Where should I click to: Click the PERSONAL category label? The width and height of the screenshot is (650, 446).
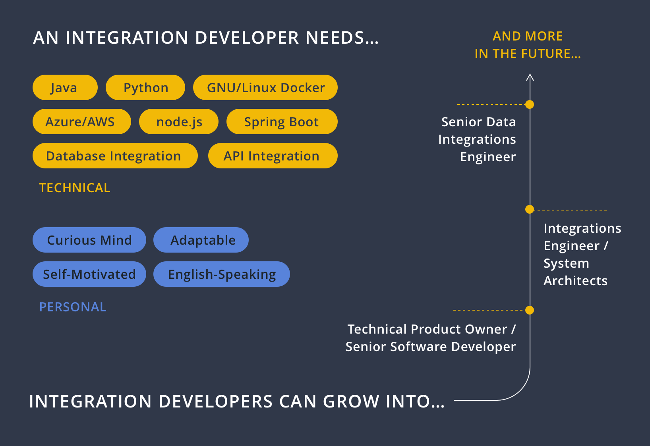pos(73,307)
